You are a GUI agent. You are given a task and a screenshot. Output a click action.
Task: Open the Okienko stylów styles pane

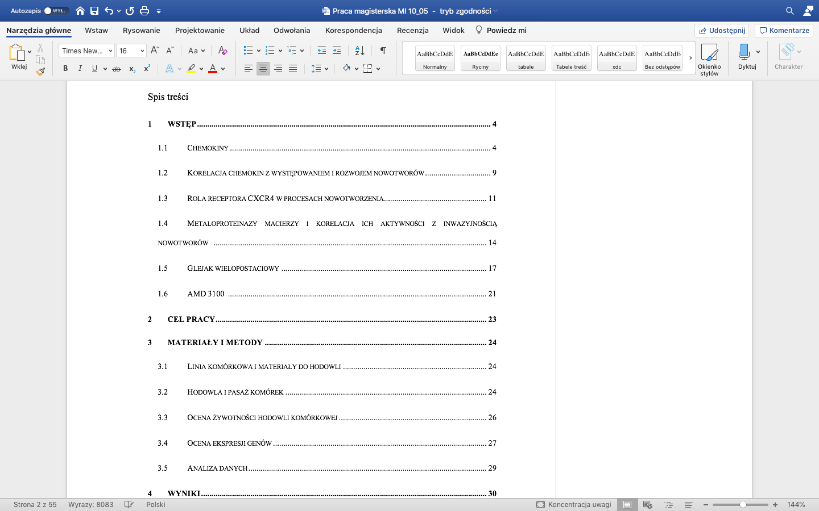709,60
